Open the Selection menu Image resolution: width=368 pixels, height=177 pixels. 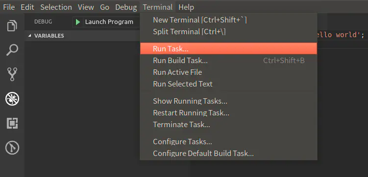coord(56,7)
